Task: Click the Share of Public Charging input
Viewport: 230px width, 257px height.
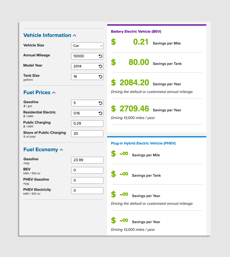Action: [x=87, y=134]
